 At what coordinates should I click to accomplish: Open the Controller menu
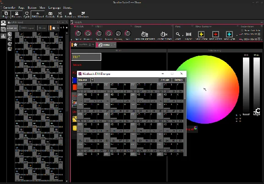pyautogui.click(x=9, y=8)
